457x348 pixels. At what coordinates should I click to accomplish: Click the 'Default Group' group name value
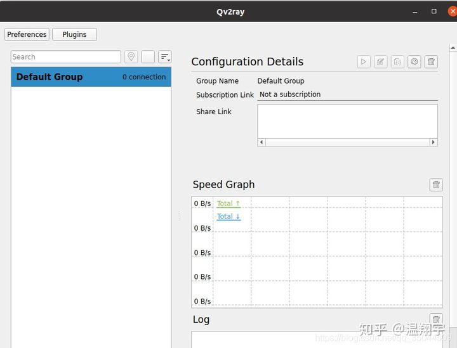pyautogui.click(x=281, y=81)
